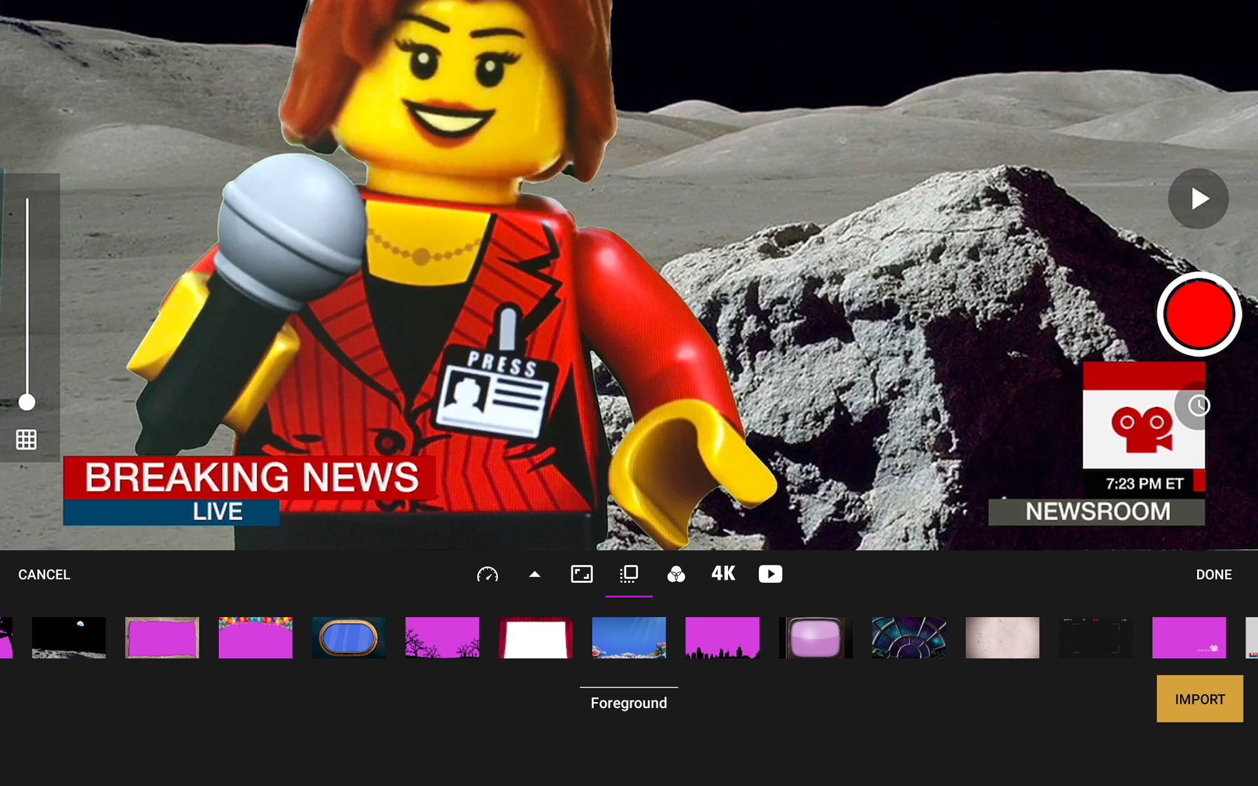This screenshot has width=1258, height=786.
Task: Open the speed gauge settings icon
Action: tap(487, 574)
